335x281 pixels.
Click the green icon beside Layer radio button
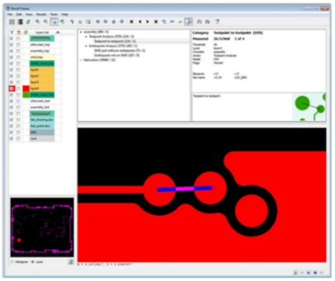tap(71, 262)
